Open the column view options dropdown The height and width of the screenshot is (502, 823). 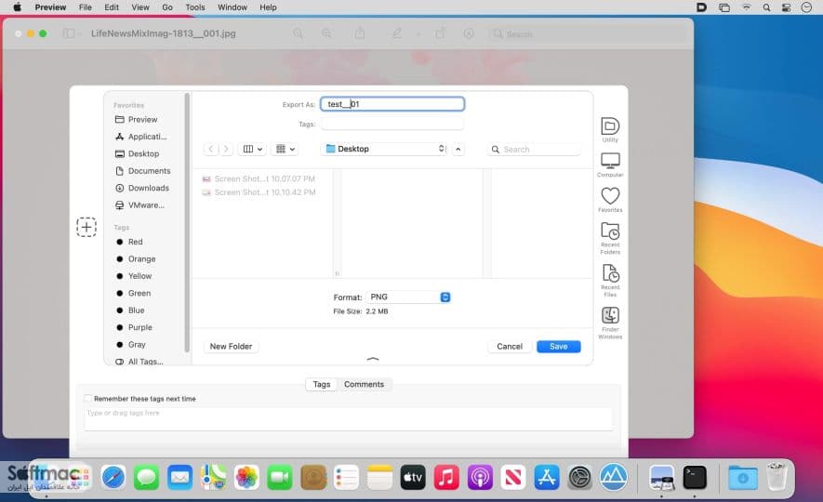(252, 149)
